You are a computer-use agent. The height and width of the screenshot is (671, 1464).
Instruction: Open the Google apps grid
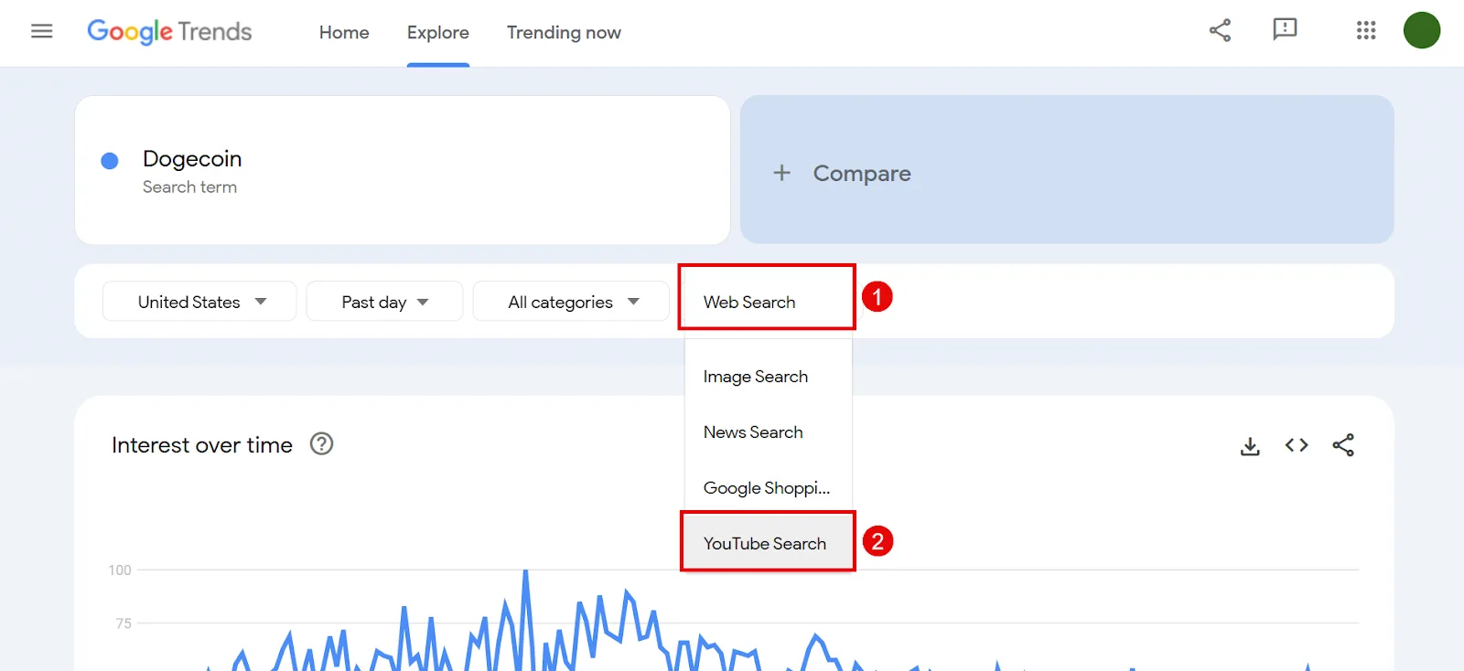click(x=1366, y=30)
